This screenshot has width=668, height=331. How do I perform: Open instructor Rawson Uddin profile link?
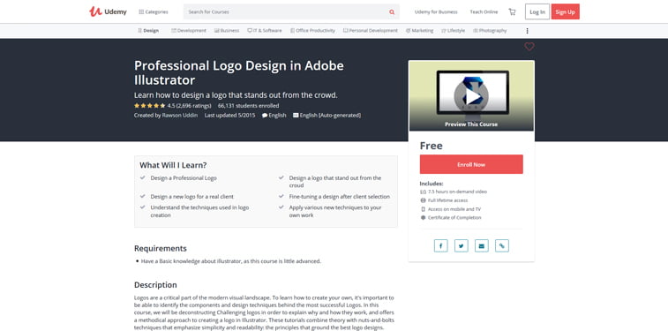click(x=180, y=115)
